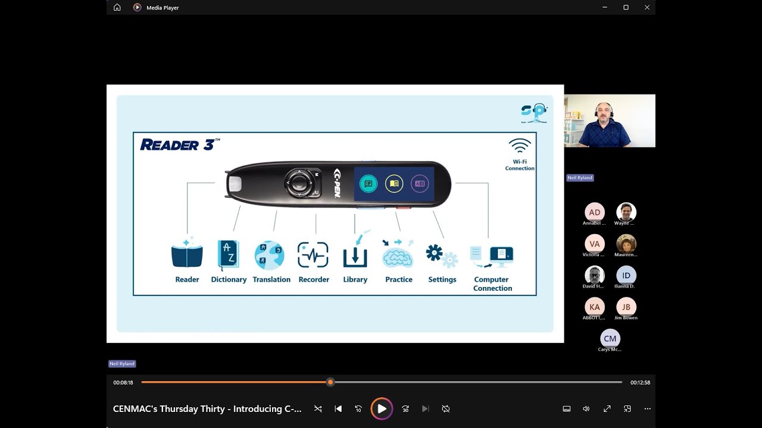Click the SP logo on slide

[534, 113]
